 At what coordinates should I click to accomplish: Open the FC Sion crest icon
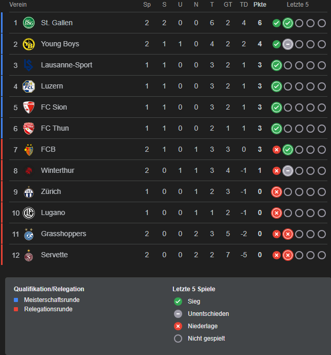coord(29,108)
